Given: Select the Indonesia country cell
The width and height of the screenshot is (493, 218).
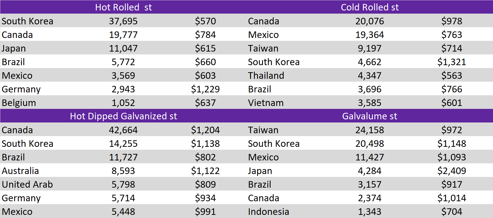Looking at the screenshot, I should [x=268, y=211].
